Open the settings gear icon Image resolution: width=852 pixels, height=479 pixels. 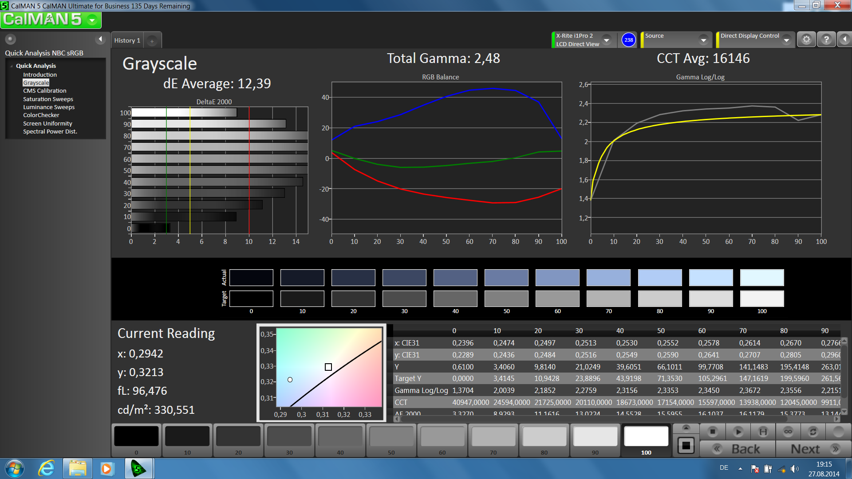pos(806,39)
